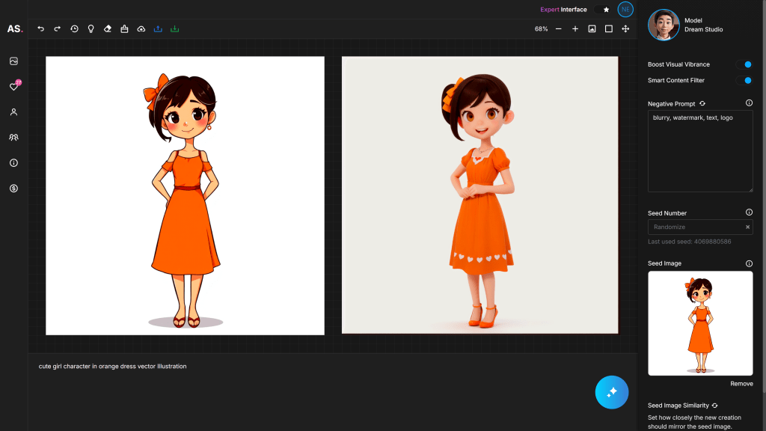The width and height of the screenshot is (766, 431).
Task: Click the sparkle generate button
Action: coord(611,392)
